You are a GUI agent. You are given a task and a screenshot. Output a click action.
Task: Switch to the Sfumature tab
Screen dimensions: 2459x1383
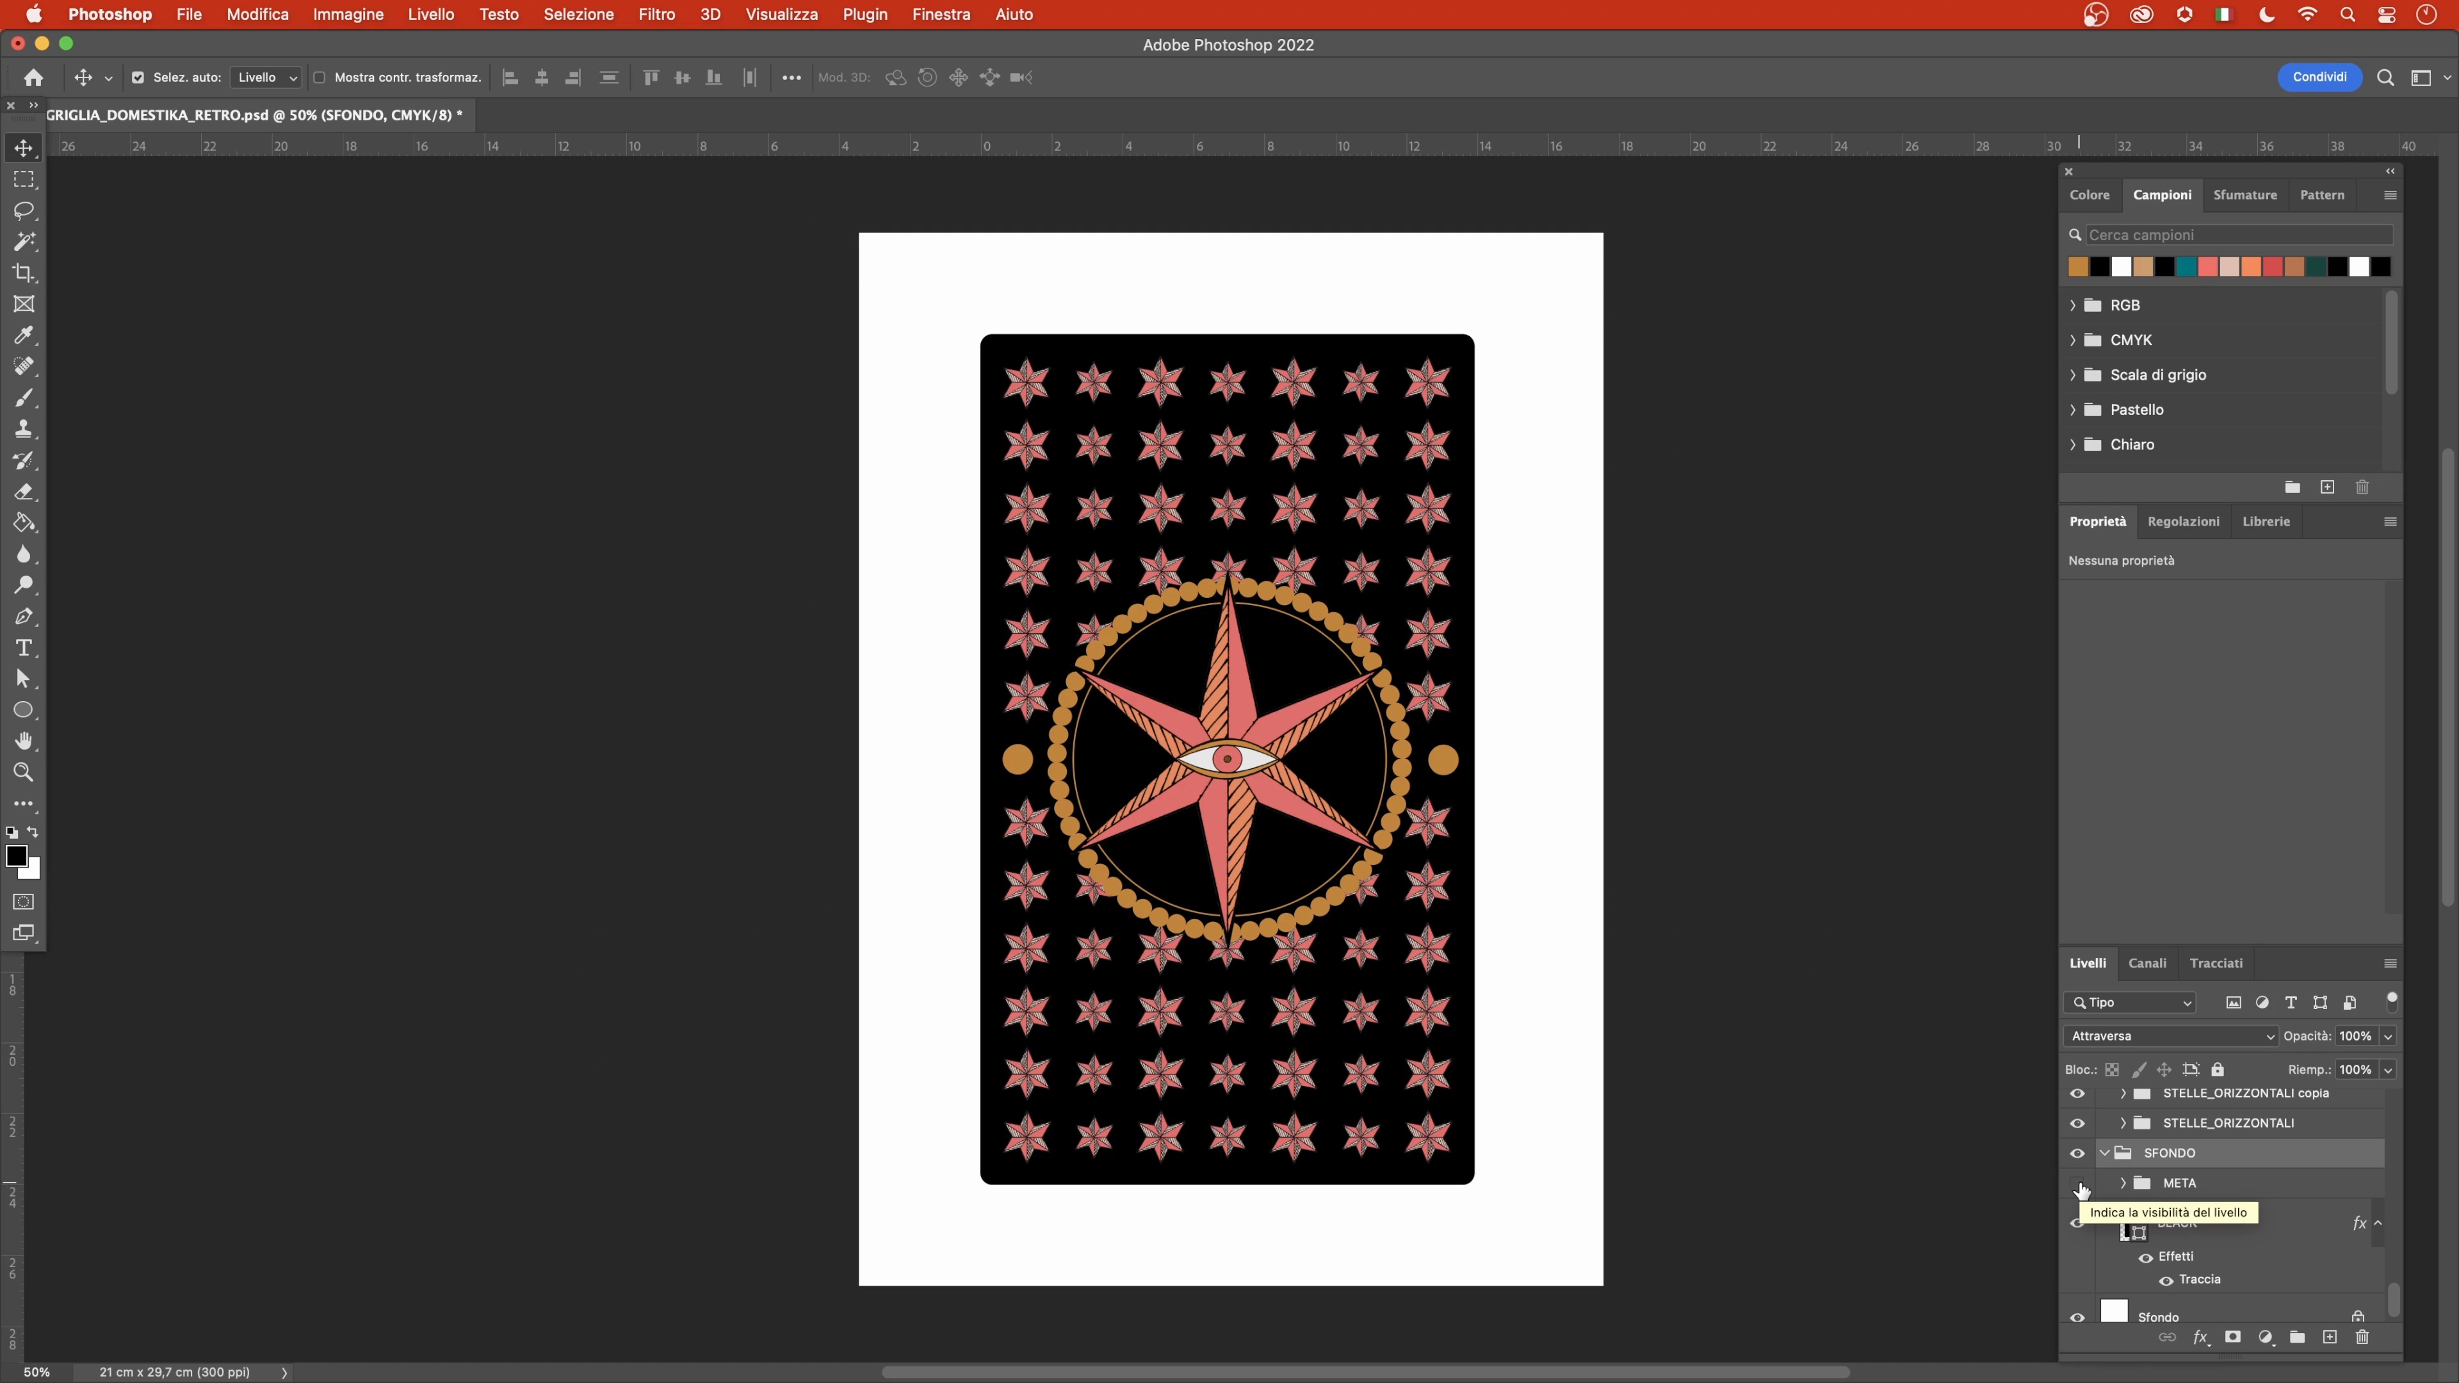coord(2244,195)
